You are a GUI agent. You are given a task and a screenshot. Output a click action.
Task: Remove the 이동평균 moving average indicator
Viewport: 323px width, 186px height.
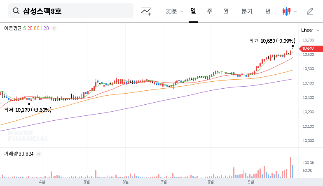tap(54, 28)
